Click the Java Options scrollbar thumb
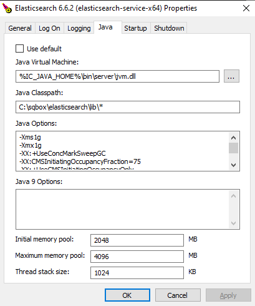The image size is (255, 306). (233, 148)
